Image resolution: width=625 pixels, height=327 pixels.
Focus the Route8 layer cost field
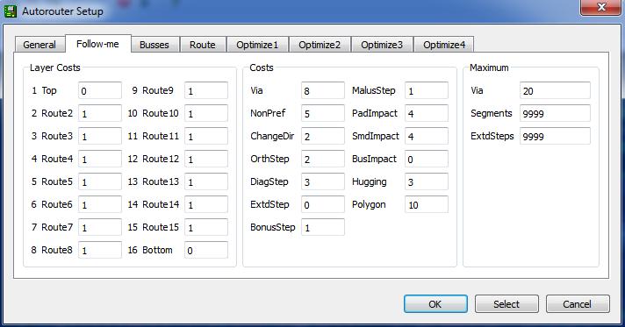(x=100, y=250)
